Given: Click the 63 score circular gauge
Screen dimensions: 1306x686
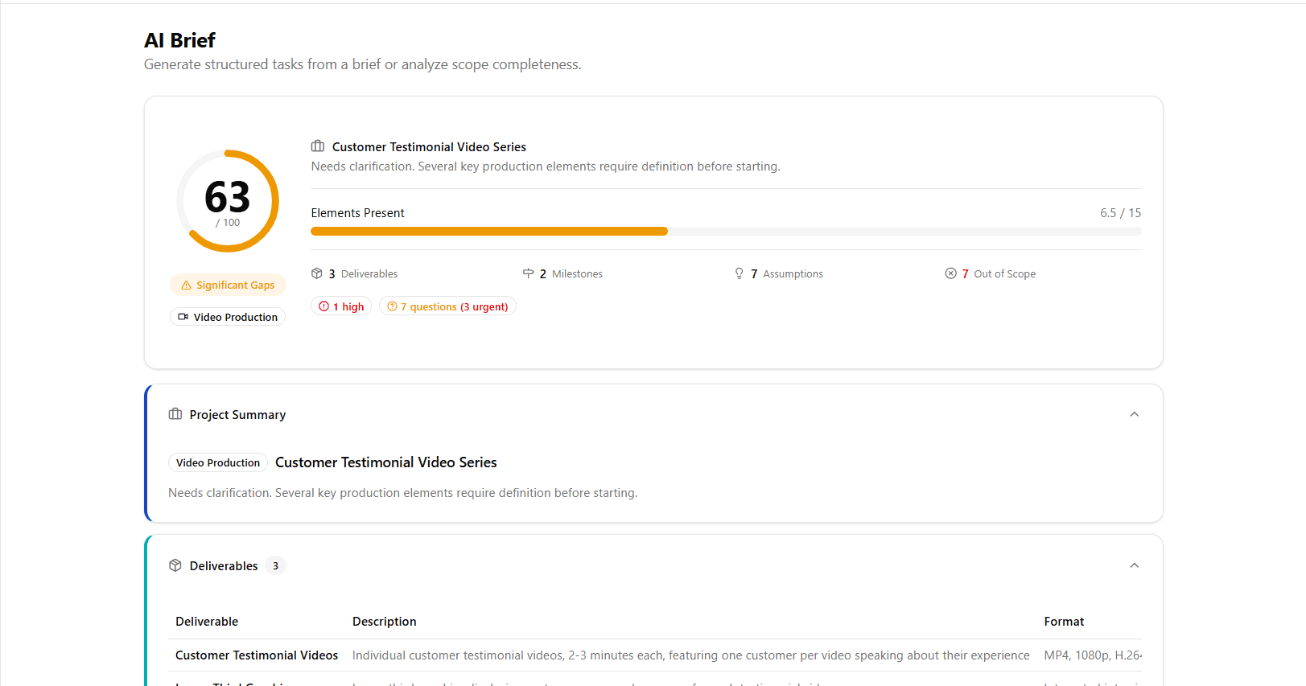Looking at the screenshot, I should (228, 201).
